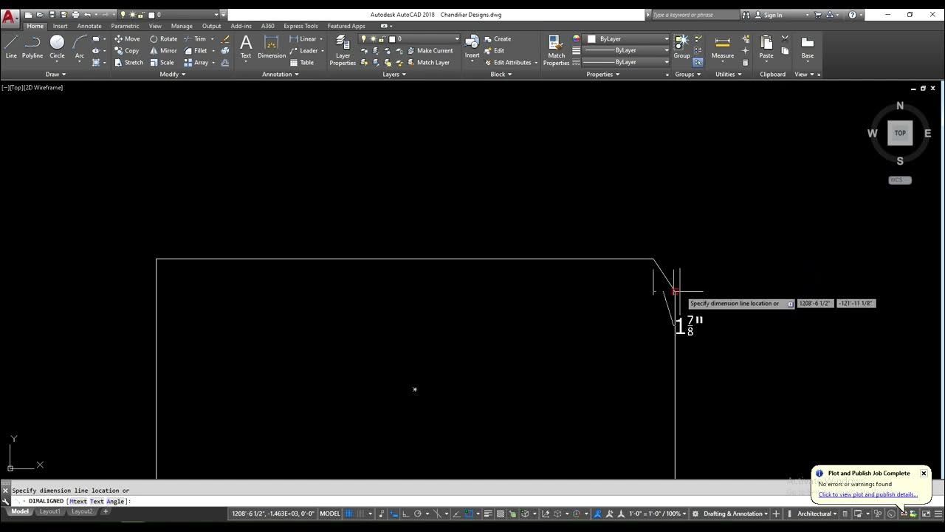The image size is (945, 532).
Task: Click Match Properties
Action: [556, 50]
